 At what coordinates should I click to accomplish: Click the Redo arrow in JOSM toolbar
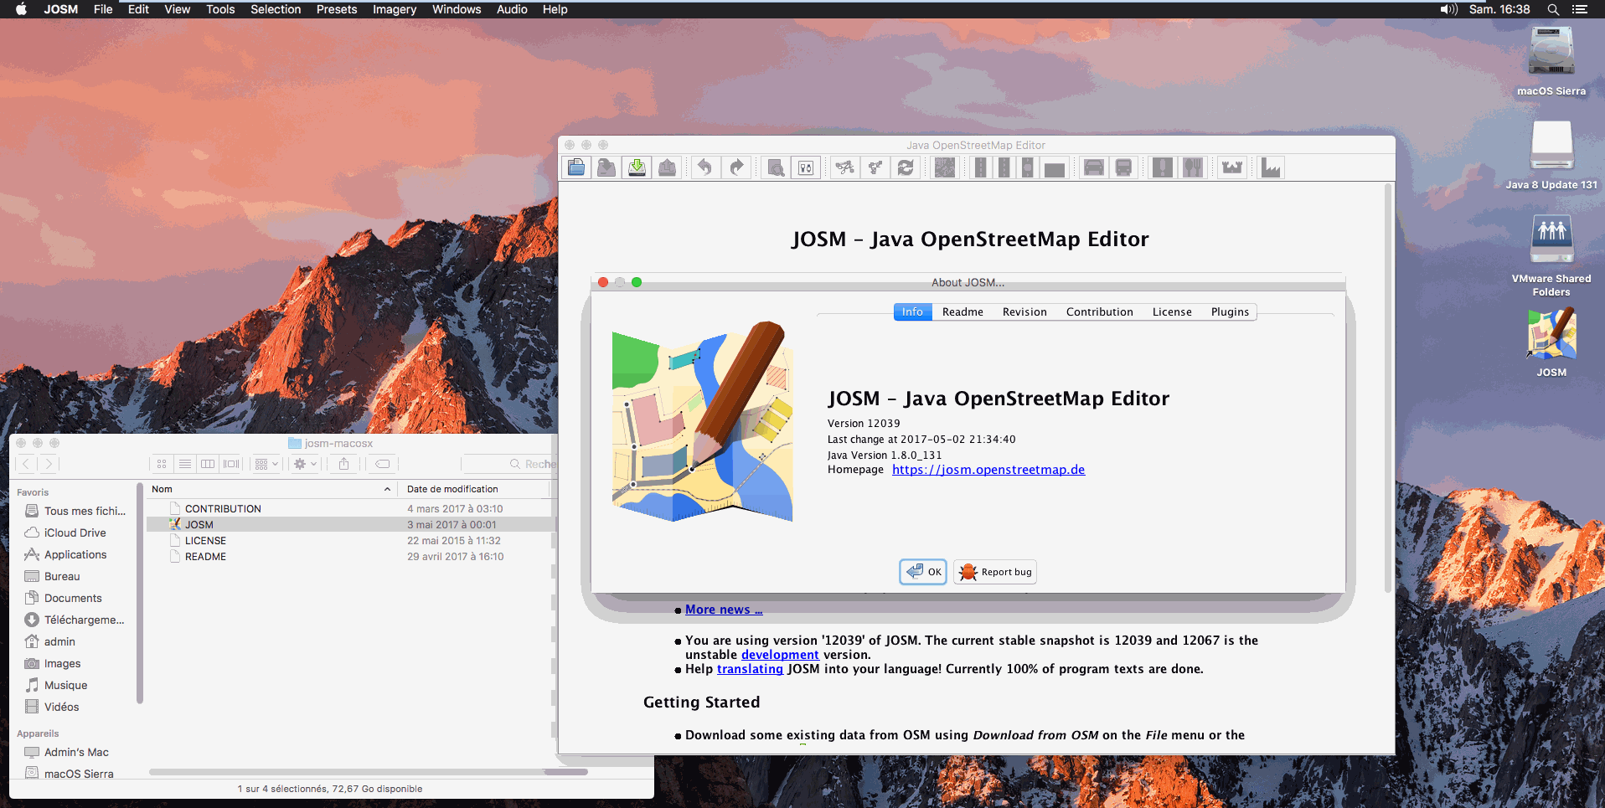[x=736, y=167]
